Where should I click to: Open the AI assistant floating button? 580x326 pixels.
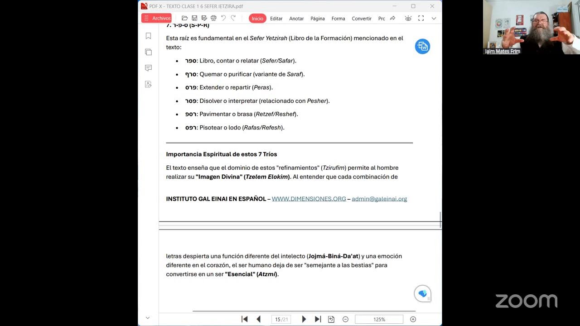(422, 294)
